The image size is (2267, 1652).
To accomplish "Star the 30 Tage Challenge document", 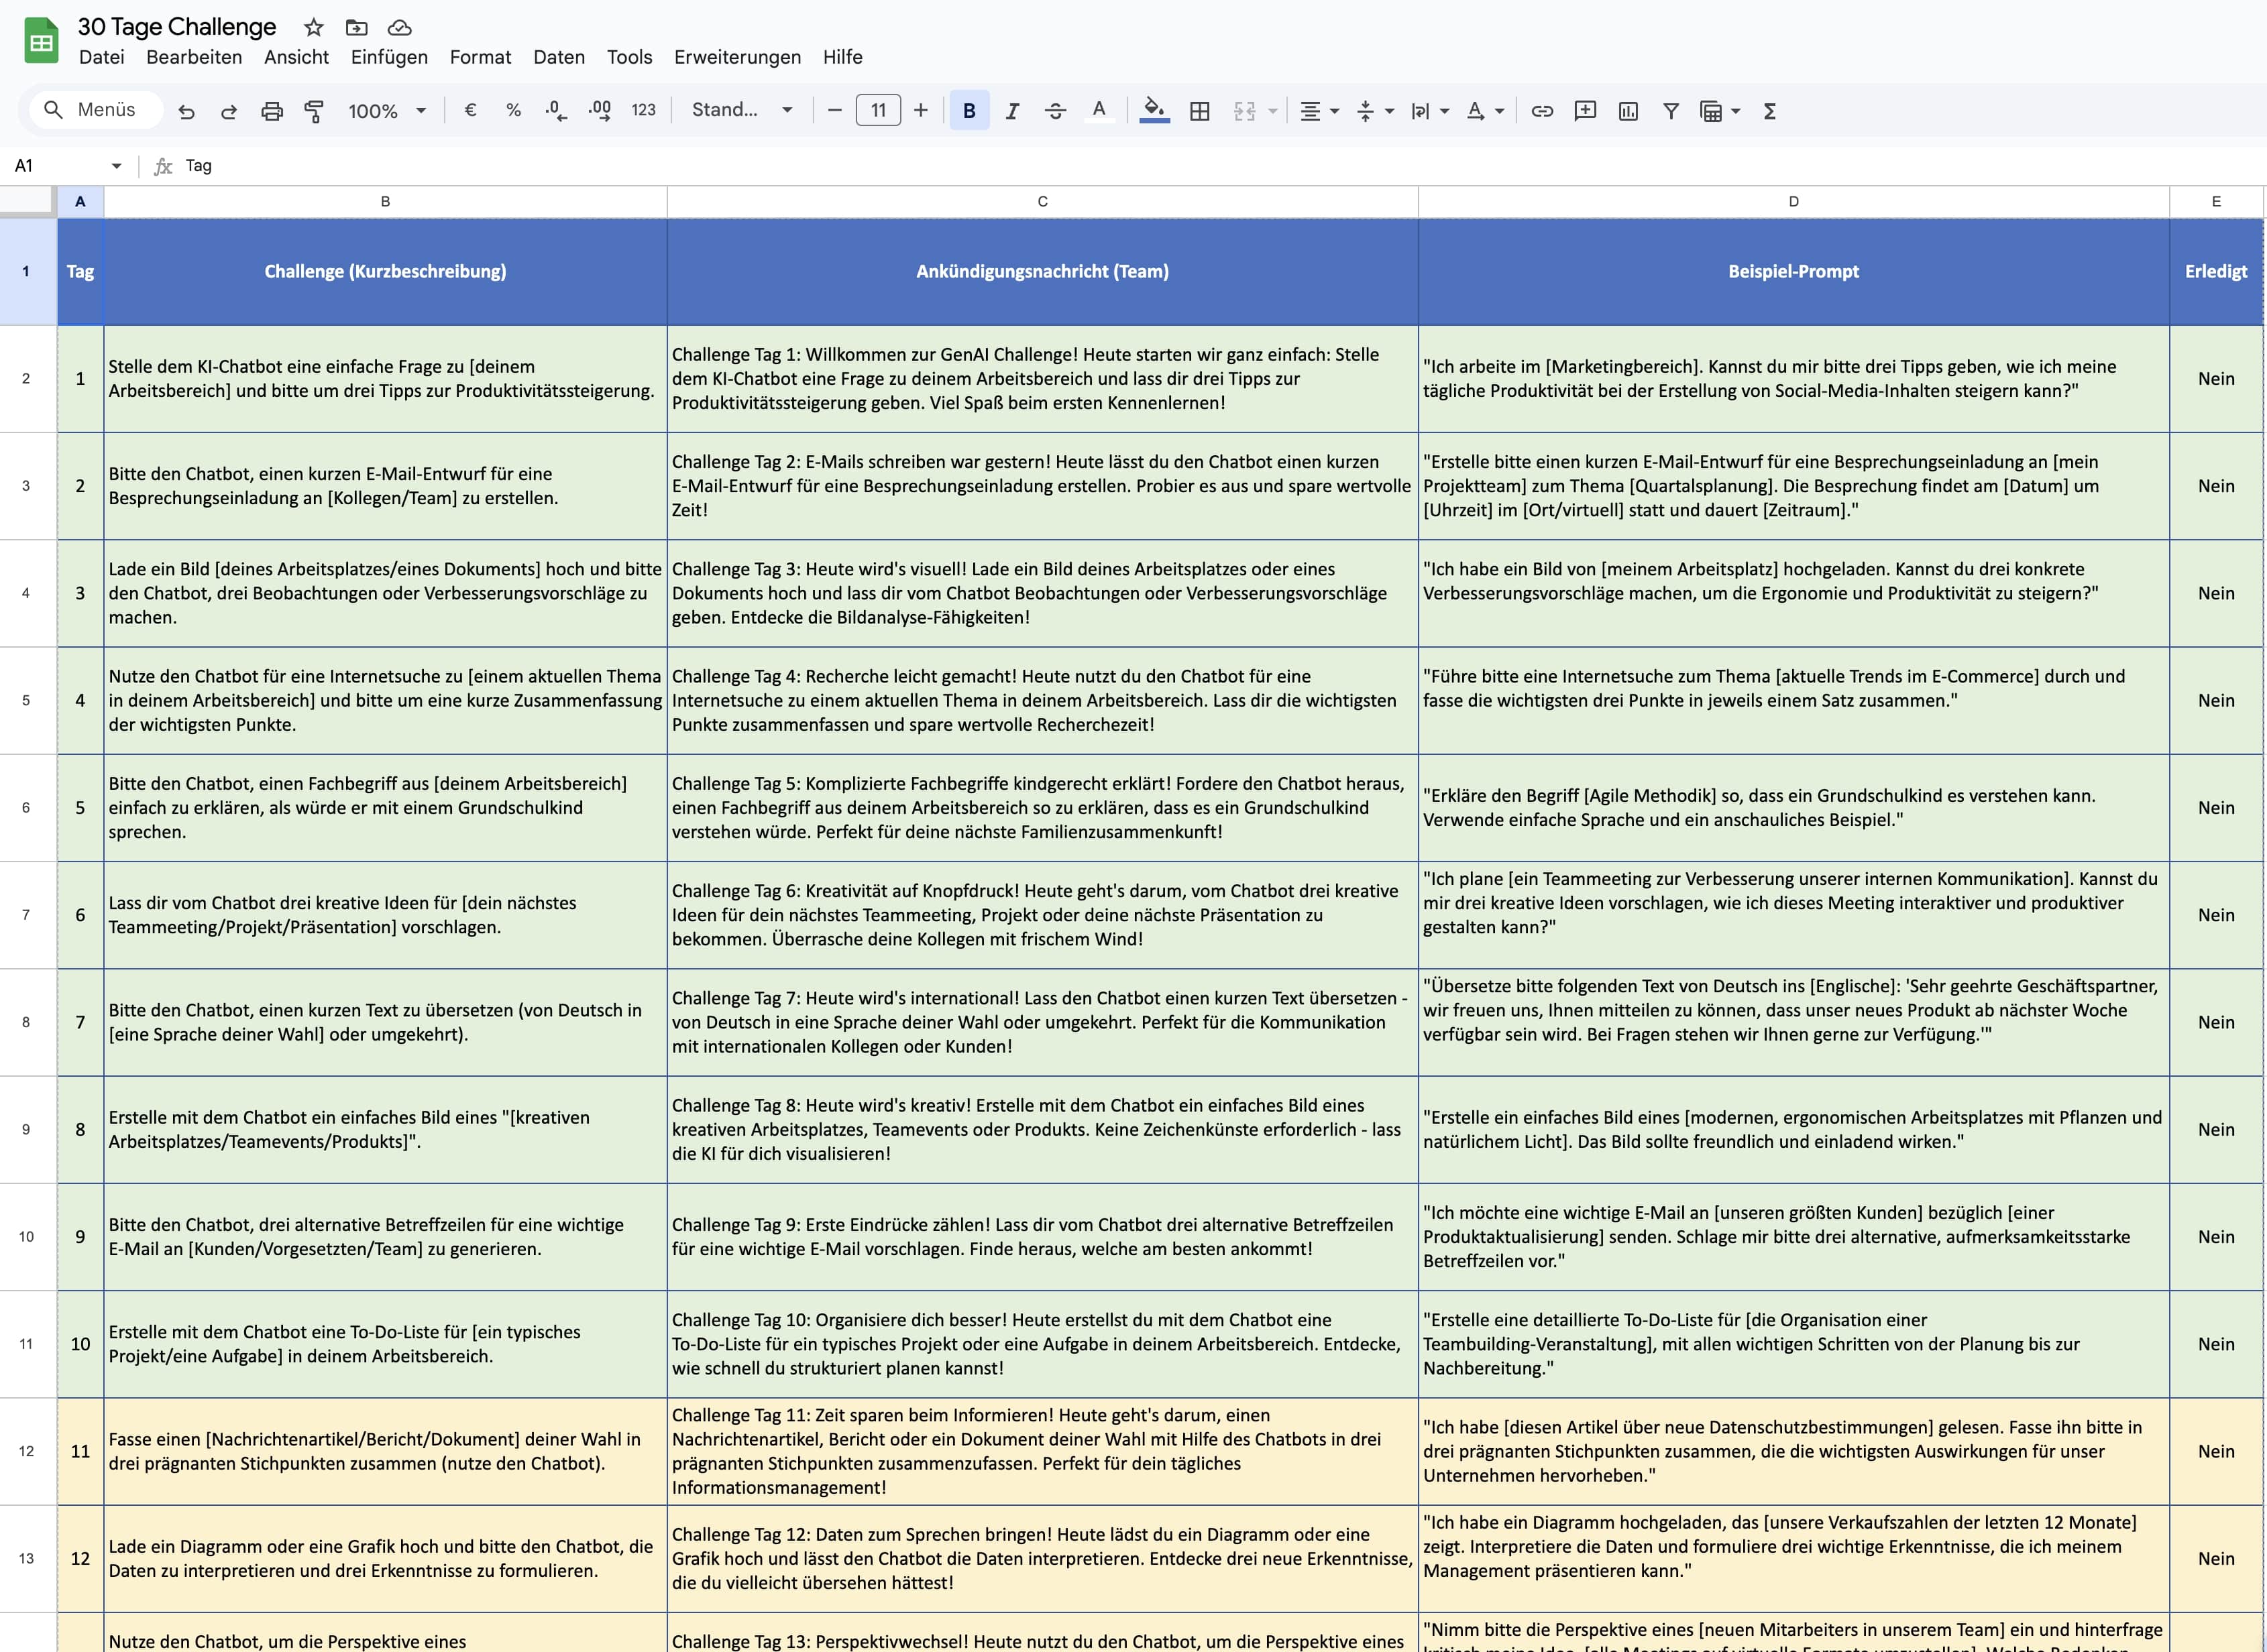I will pos(313,27).
